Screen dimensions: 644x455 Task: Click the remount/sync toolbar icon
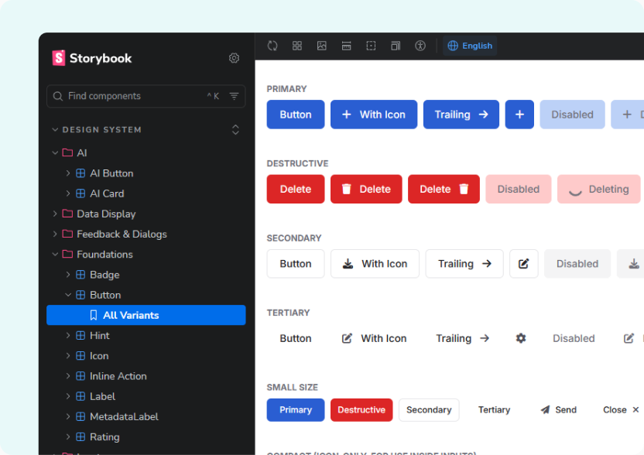point(272,46)
